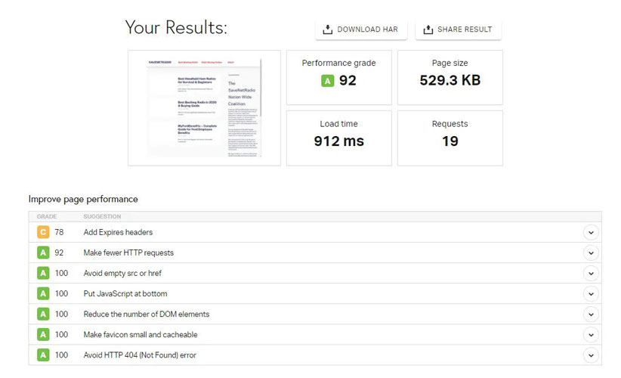This screenshot has height=378, width=621.
Task: Click the Share Result button
Action: coord(458,29)
